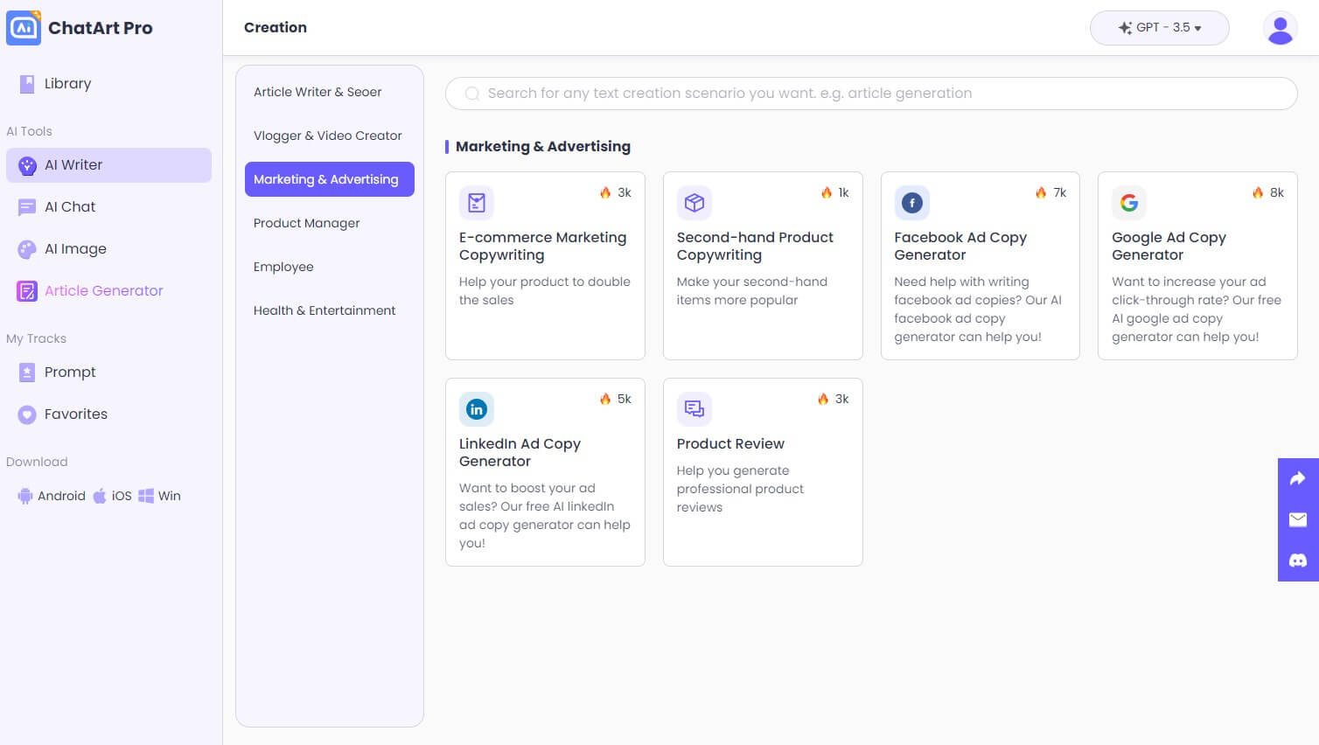1319x745 pixels.
Task: Select Vlogger & Video Creator category
Action: (328, 136)
